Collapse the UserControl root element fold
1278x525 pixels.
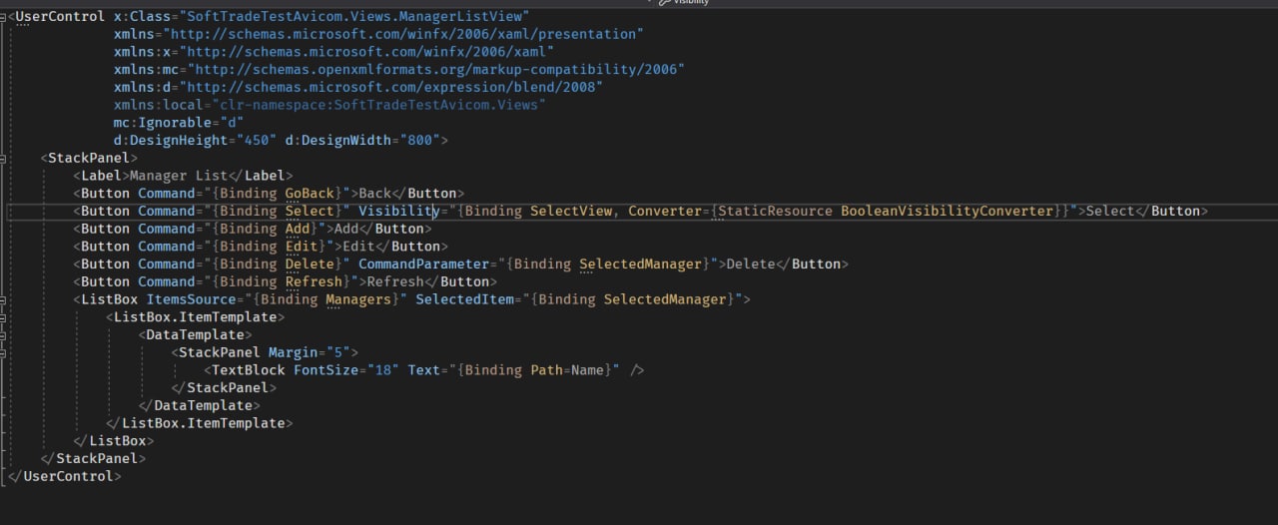coord(4,17)
